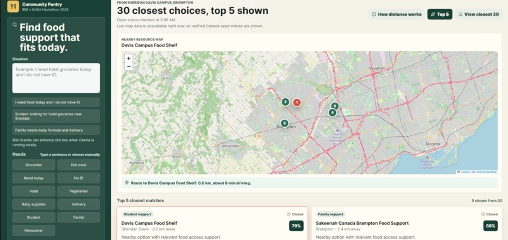Choose 'Family needs baby formula and delivery'

coord(56,130)
